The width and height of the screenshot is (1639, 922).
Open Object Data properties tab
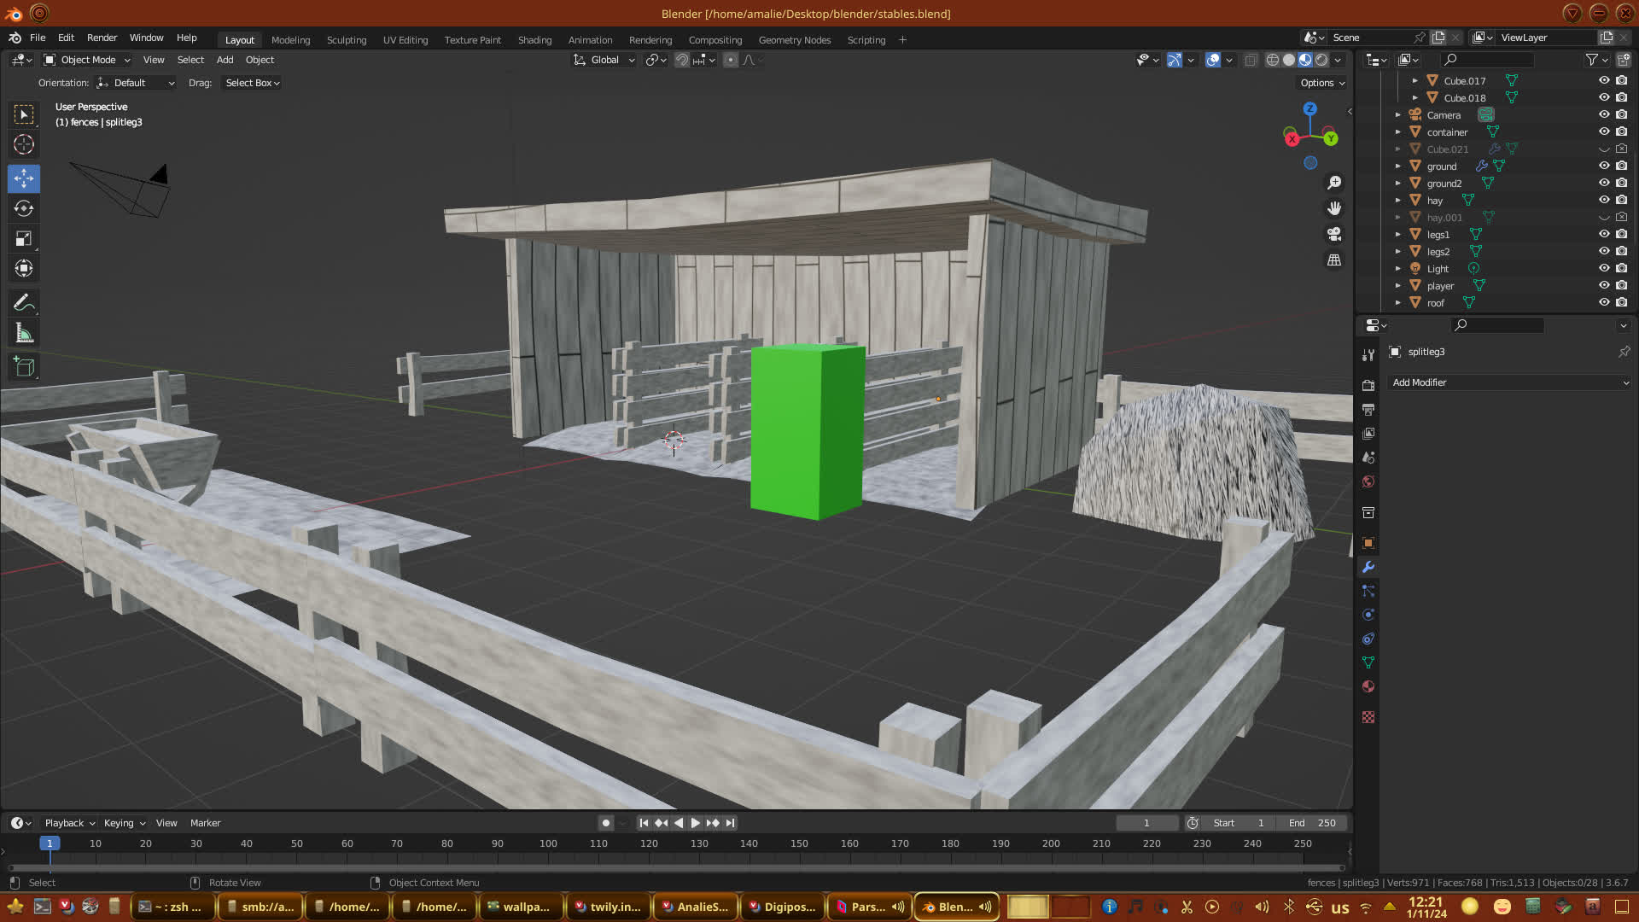pyautogui.click(x=1368, y=662)
